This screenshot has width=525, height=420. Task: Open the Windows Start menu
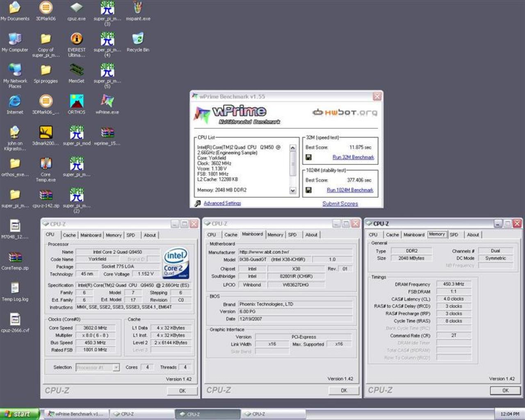coord(20,414)
